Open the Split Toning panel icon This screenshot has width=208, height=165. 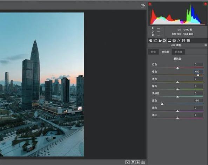[169, 41]
